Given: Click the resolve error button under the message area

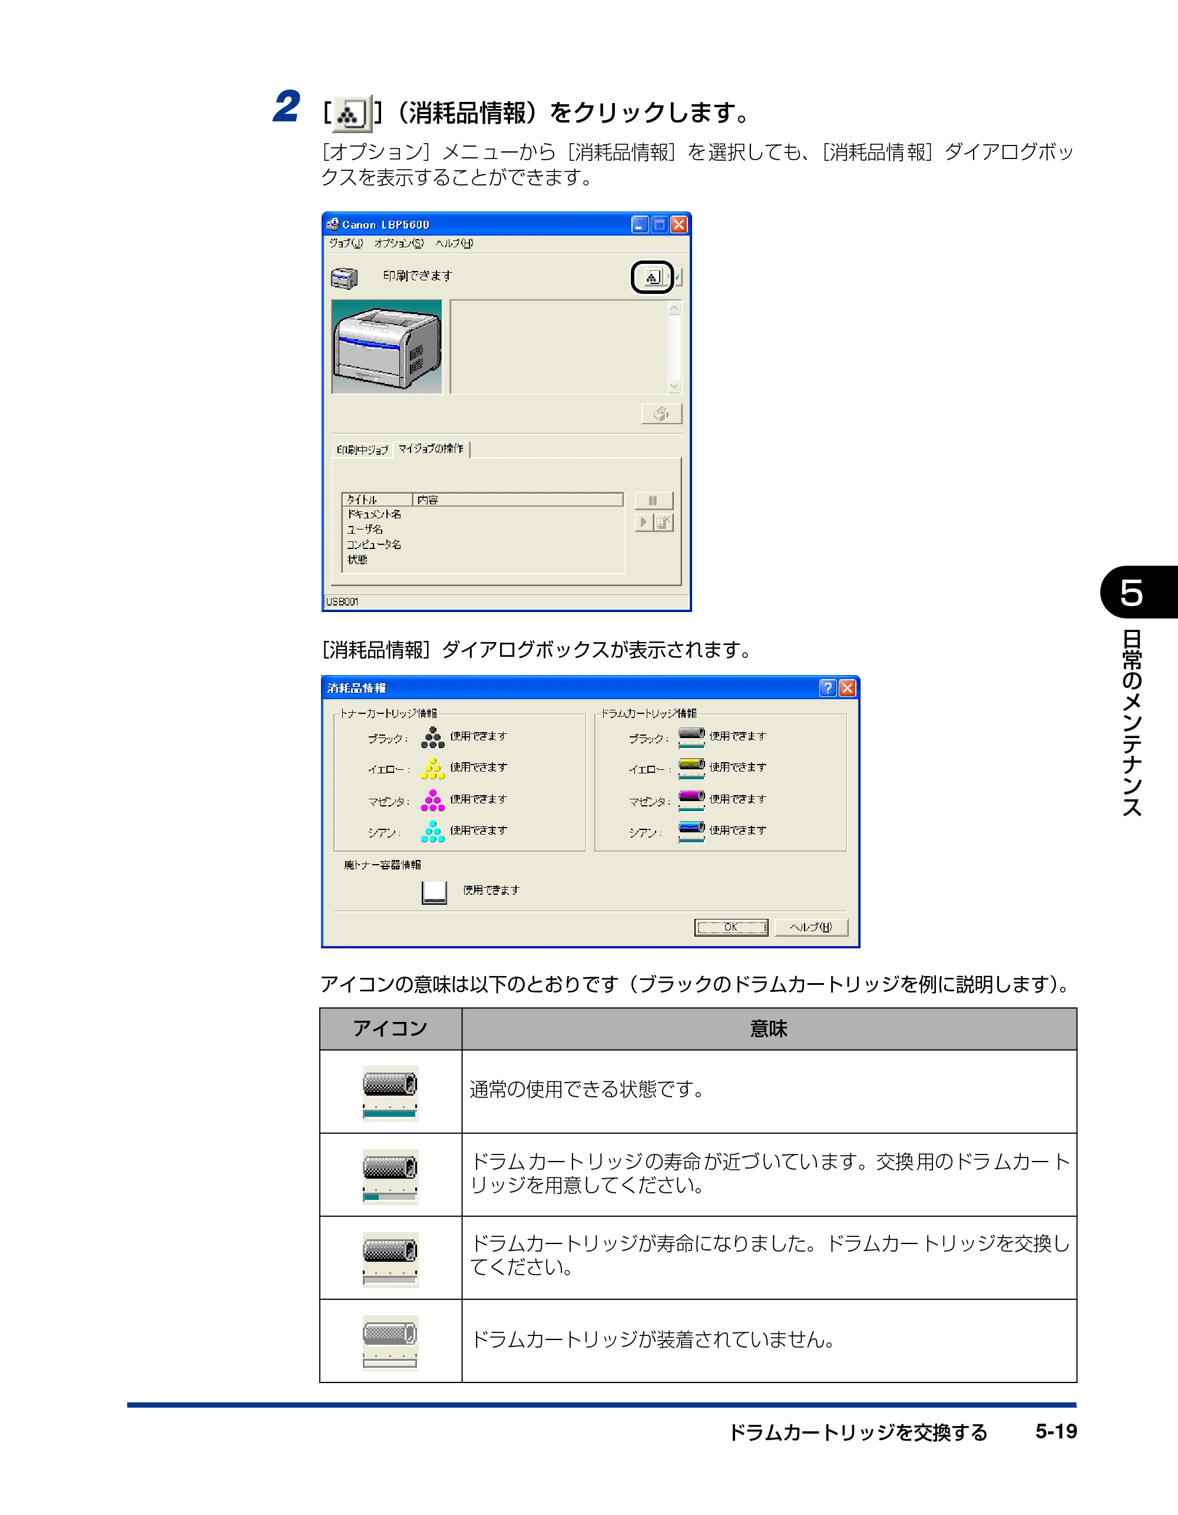Looking at the screenshot, I should (x=661, y=414).
